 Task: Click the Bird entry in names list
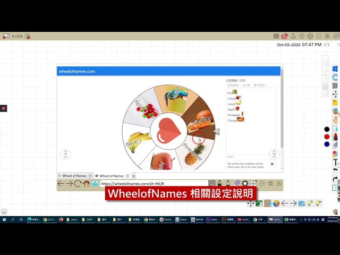point(232,92)
